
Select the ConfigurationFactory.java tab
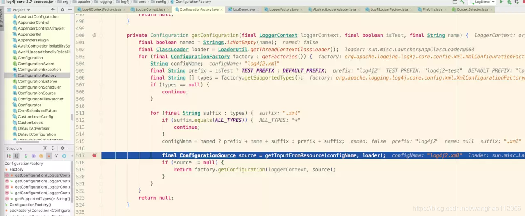[199, 9]
